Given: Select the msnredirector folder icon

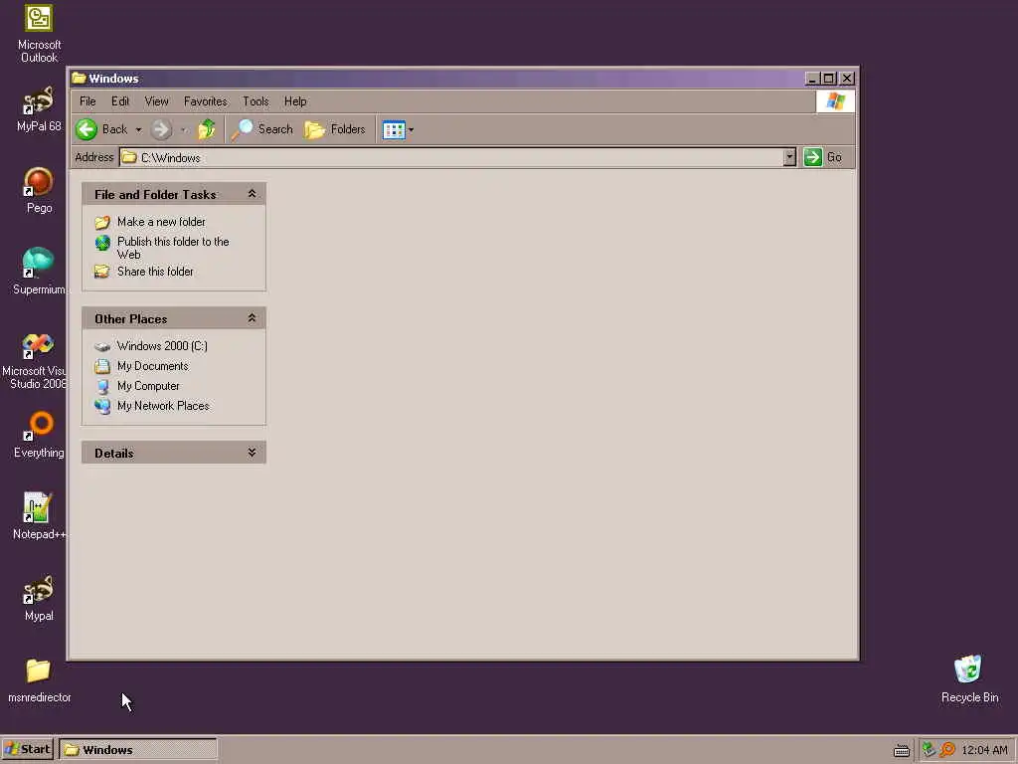Looking at the screenshot, I should click(x=39, y=679).
